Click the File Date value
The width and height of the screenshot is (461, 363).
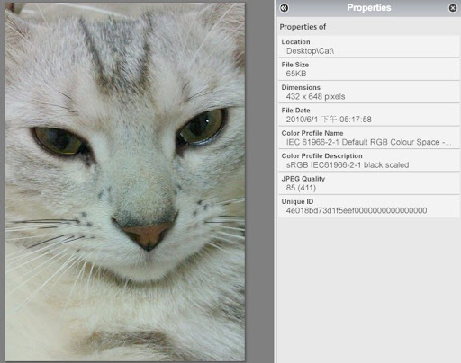(x=329, y=120)
